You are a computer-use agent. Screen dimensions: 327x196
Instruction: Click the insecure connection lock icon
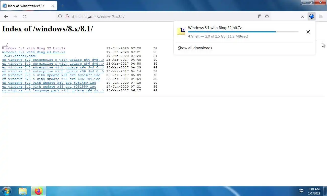coord(67,16)
